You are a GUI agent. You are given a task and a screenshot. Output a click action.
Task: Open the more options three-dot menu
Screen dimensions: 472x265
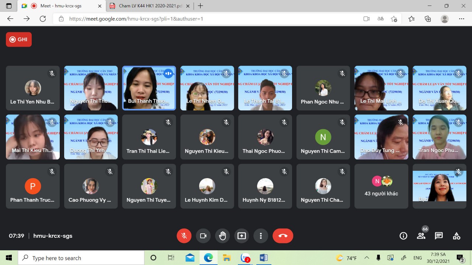pos(261,236)
